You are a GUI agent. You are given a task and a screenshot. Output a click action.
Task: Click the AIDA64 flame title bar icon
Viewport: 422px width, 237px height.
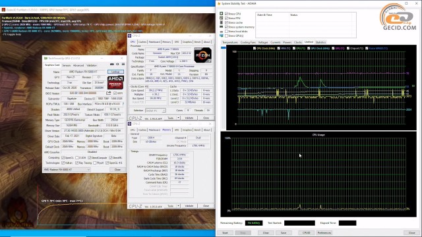tap(219, 3)
